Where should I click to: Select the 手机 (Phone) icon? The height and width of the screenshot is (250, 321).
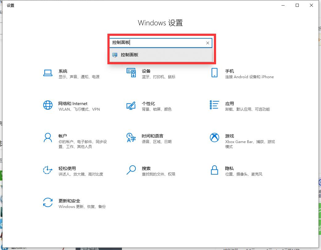coord(214,73)
